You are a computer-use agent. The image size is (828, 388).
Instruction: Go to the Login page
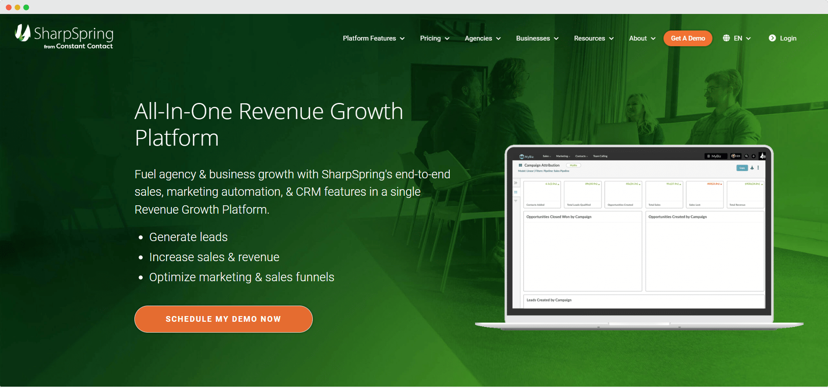pos(783,38)
